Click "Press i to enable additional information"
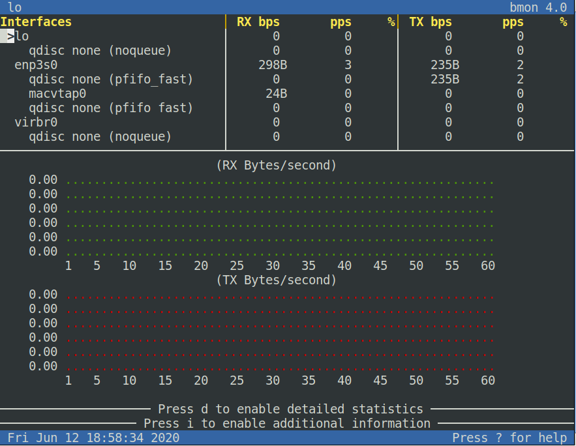This screenshot has width=576, height=446. (x=287, y=424)
